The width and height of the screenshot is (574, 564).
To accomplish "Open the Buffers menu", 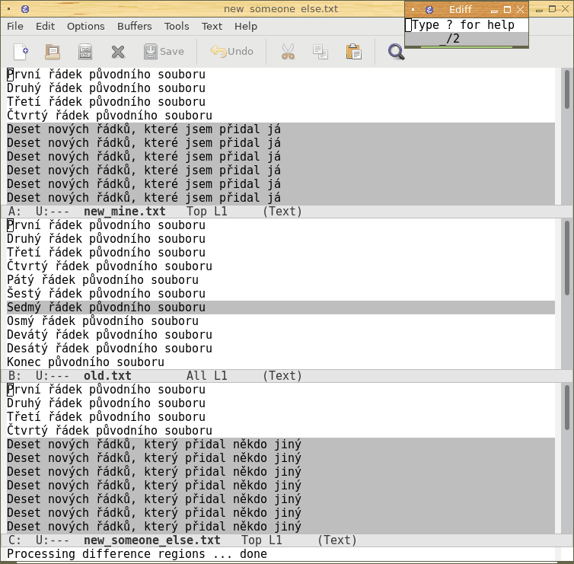I will pos(134,27).
